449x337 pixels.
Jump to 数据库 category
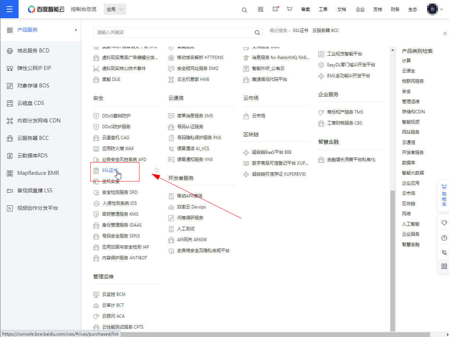[x=409, y=163]
